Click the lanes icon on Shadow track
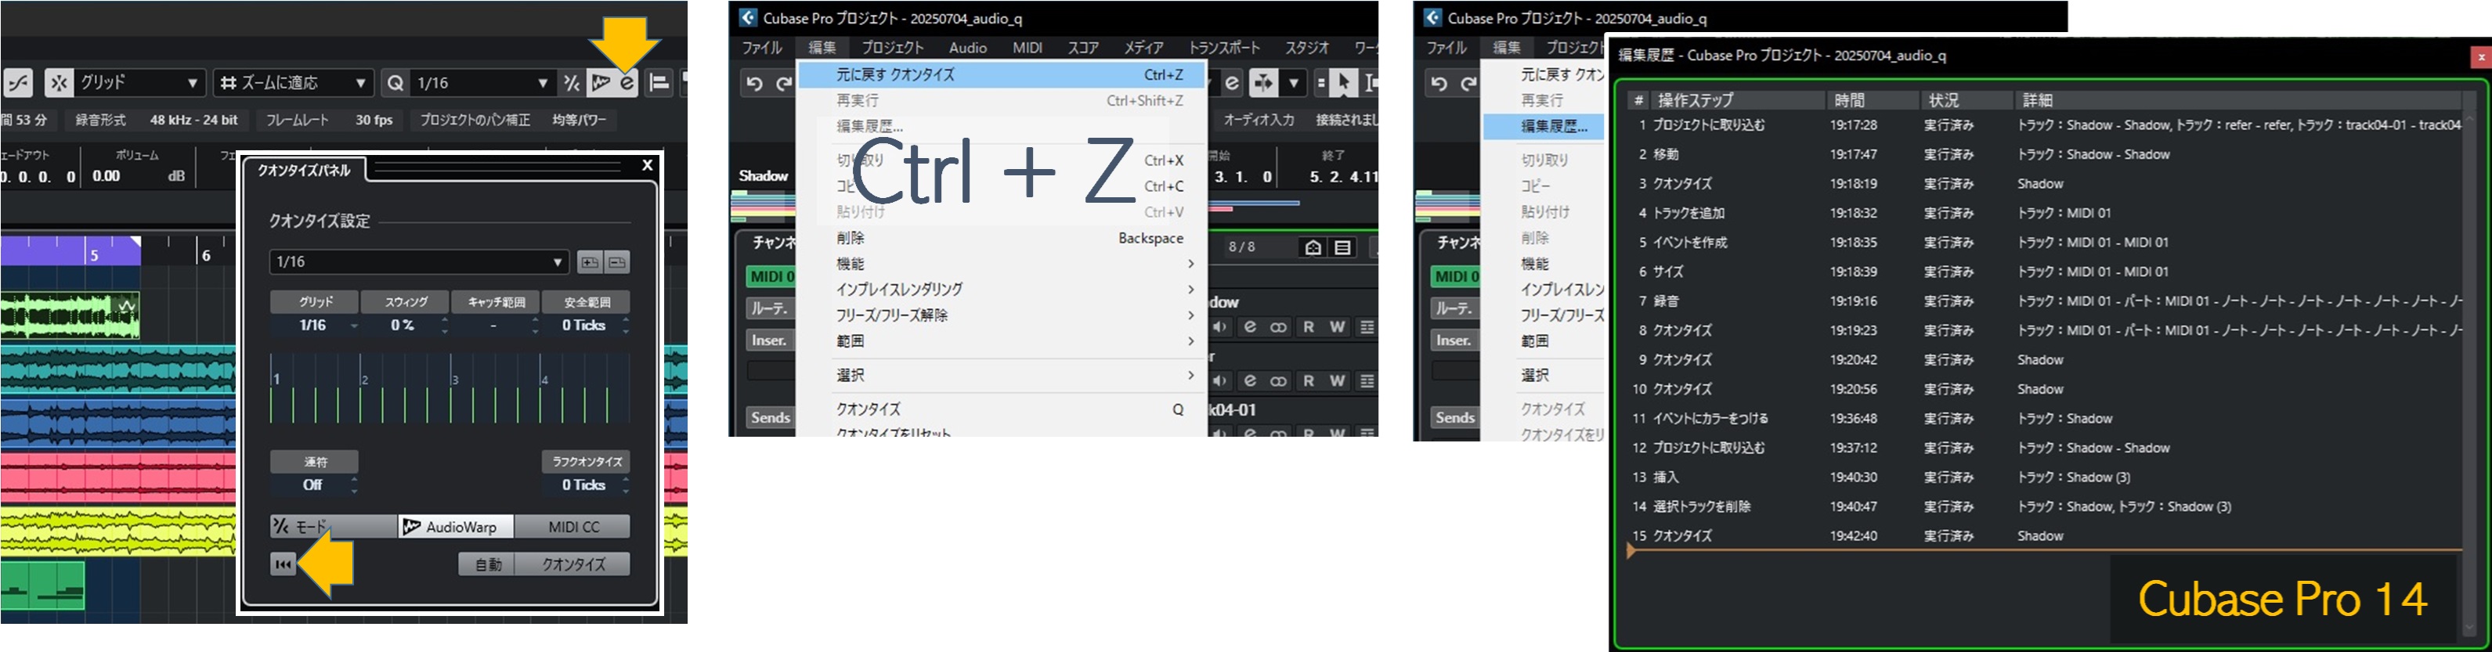Viewport: 2492px width, 652px height. [x=1367, y=327]
